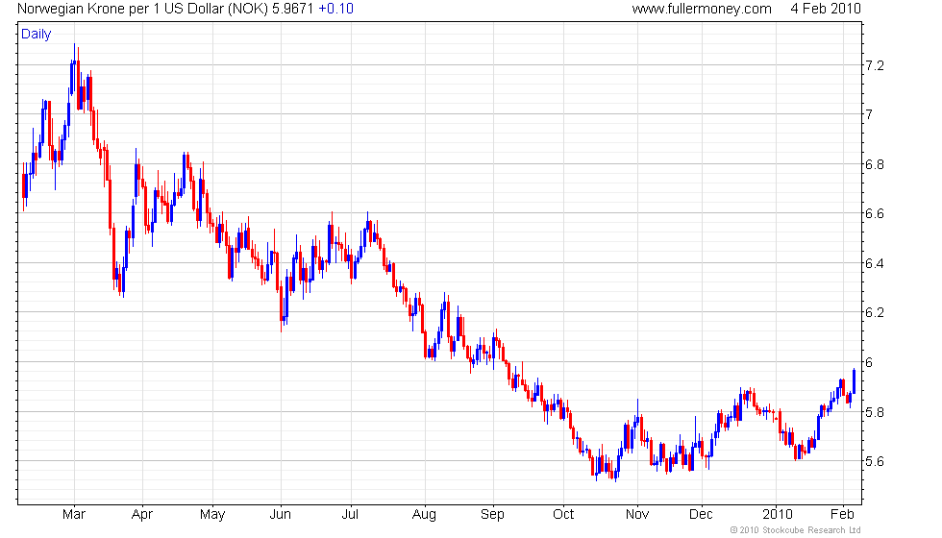Select the Nov label on time axis
Viewport: 942px width, 538px height.
pyautogui.click(x=636, y=513)
